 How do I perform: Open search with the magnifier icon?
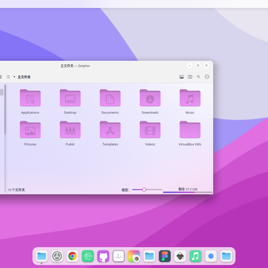tap(198, 76)
